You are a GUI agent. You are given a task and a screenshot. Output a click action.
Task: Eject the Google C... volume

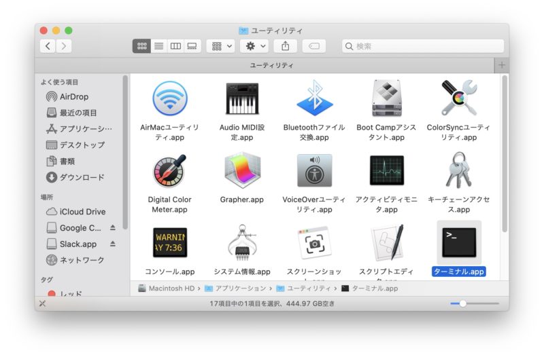(112, 227)
